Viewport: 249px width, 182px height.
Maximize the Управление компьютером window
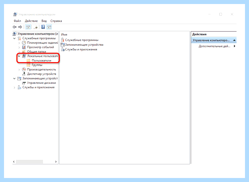(x=220, y=14)
